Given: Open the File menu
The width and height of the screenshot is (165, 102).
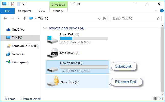Looking at the screenshot, I should coord(7,11).
